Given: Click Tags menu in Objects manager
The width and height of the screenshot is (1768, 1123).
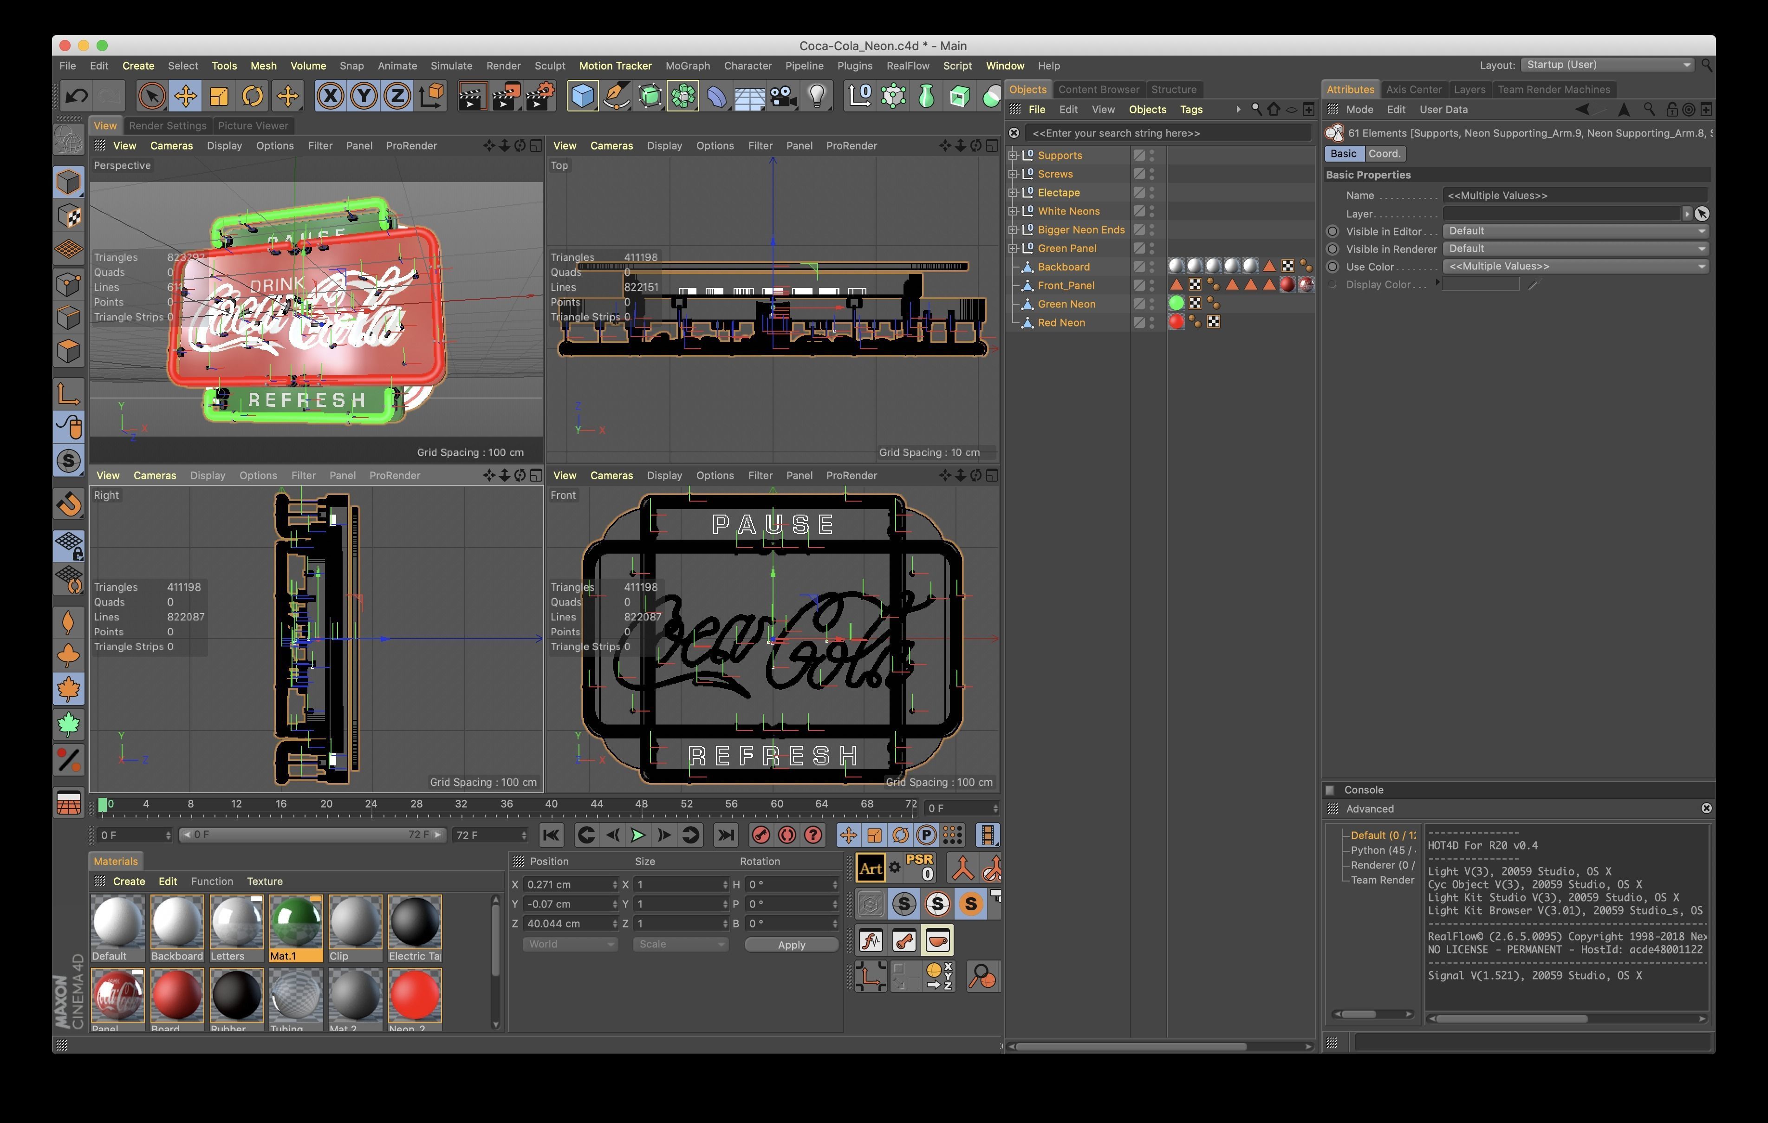Looking at the screenshot, I should pos(1191,110).
